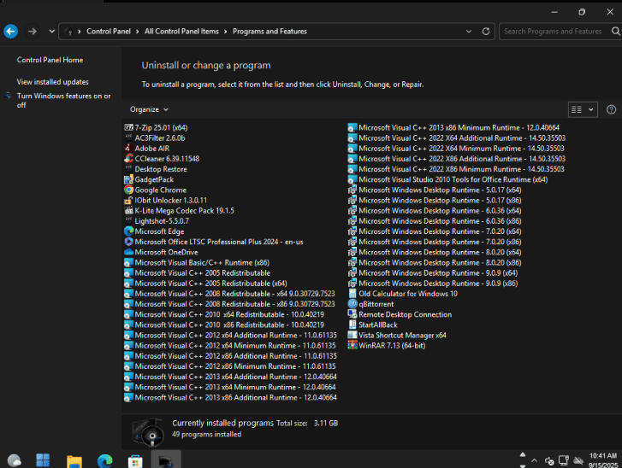Viewport: 622px width, 468px height.
Task: Click the 7-Zip 25.01 program icon
Action: coord(128,127)
